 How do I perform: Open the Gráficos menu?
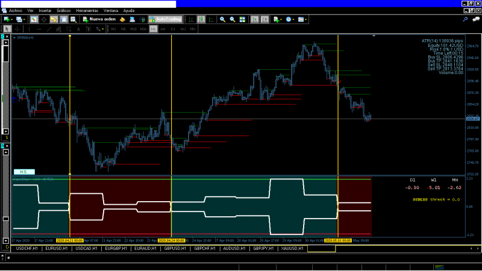click(x=64, y=10)
